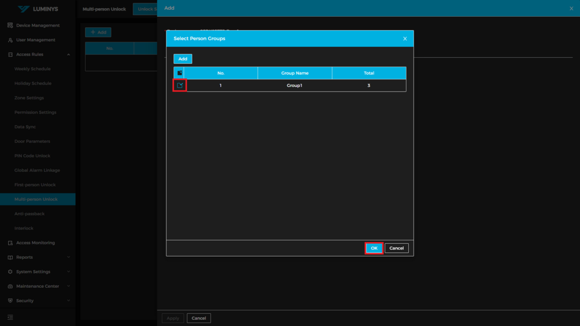Click the Device Management sidebar icon
Screen dimensions: 580x326
coord(10,25)
